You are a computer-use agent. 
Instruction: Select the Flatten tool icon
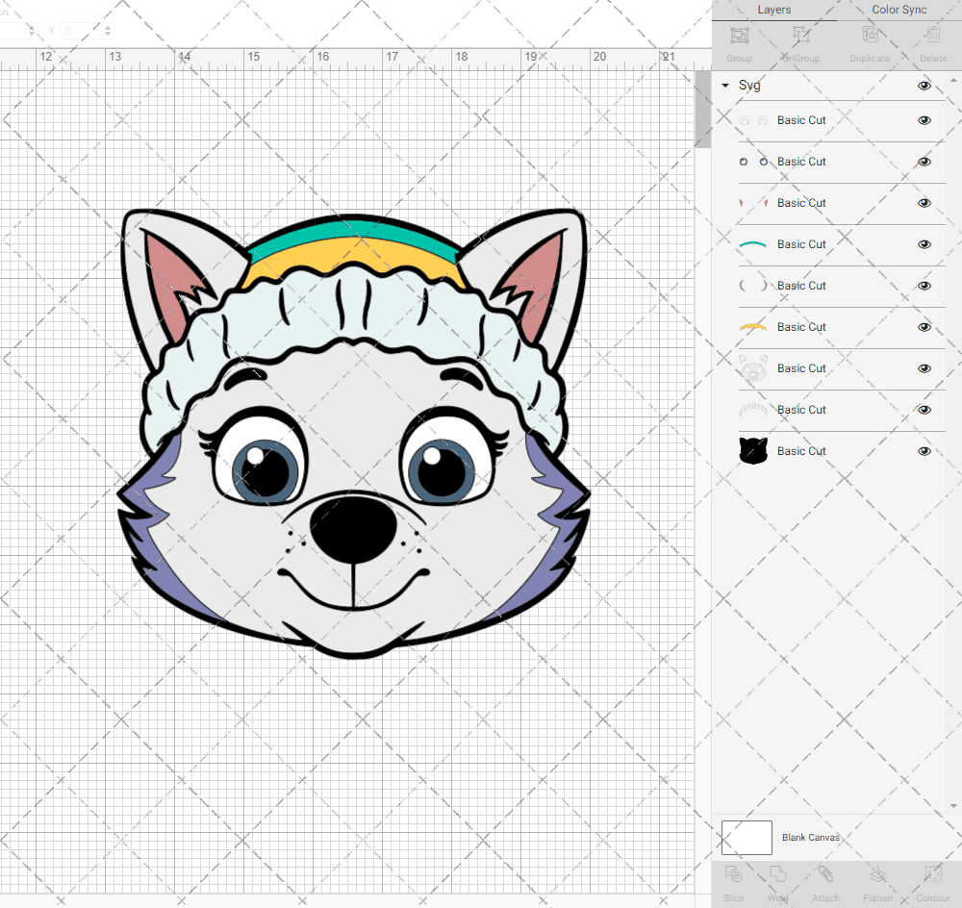pyautogui.click(x=878, y=873)
